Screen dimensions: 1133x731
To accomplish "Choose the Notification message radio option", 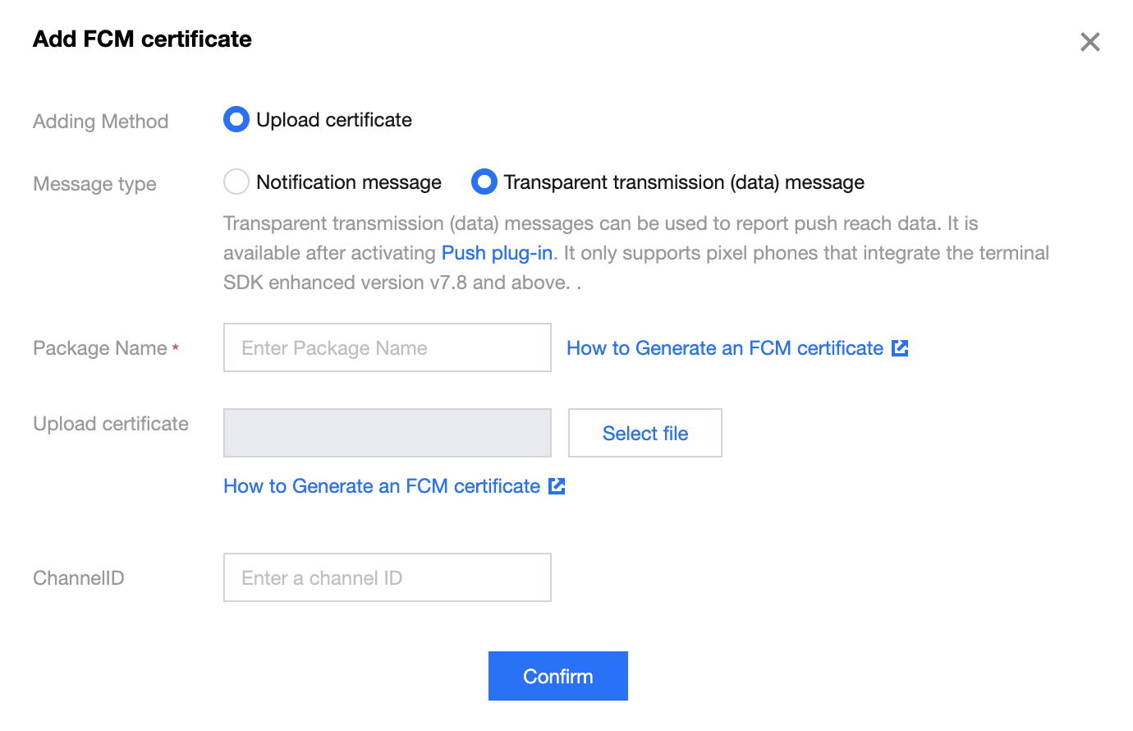I will (x=236, y=182).
